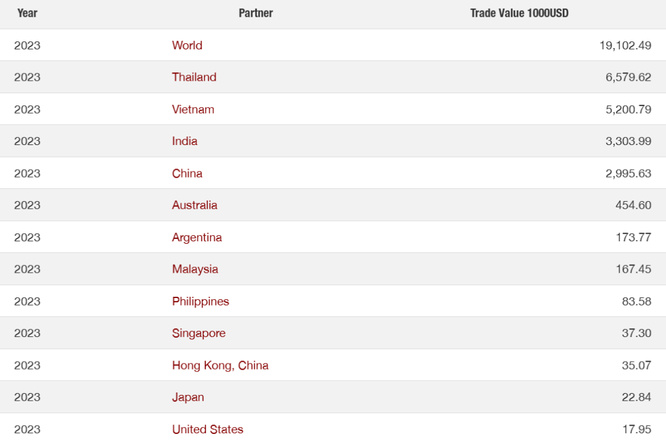
Task: Select the 454.60 trade value cell
Action: (633, 205)
